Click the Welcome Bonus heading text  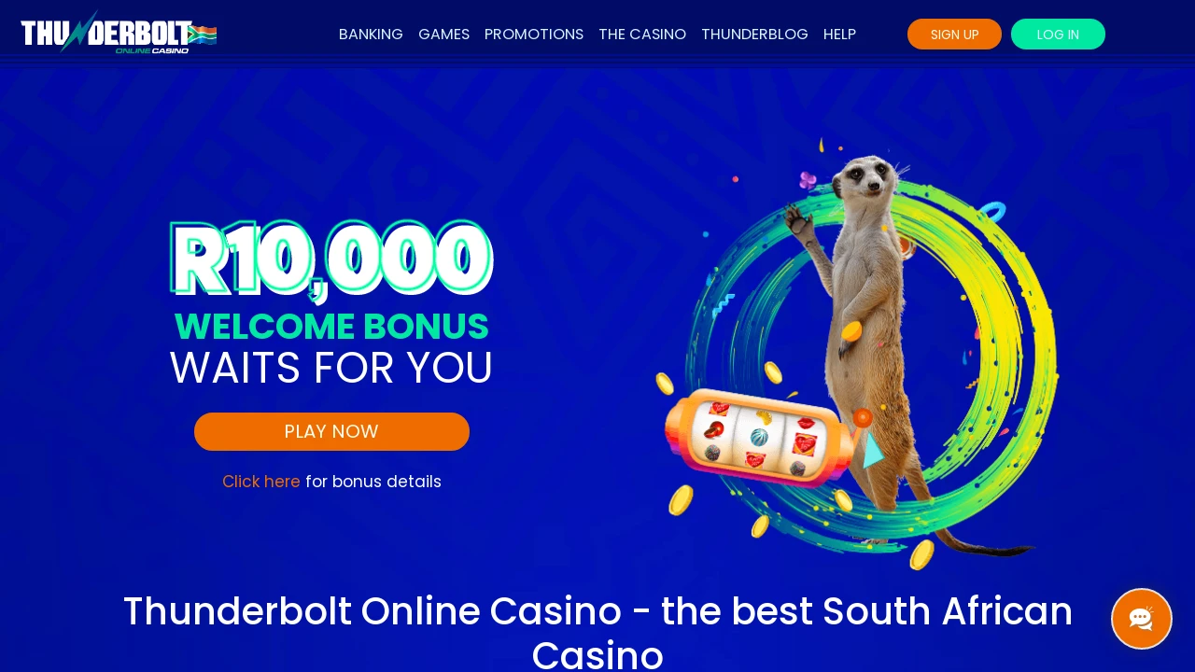pyautogui.click(x=331, y=327)
